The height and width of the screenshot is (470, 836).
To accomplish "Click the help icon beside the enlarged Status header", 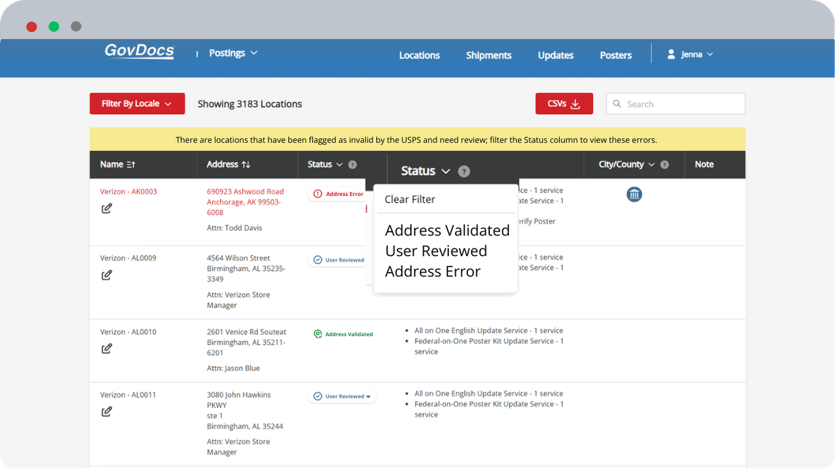I will point(464,171).
